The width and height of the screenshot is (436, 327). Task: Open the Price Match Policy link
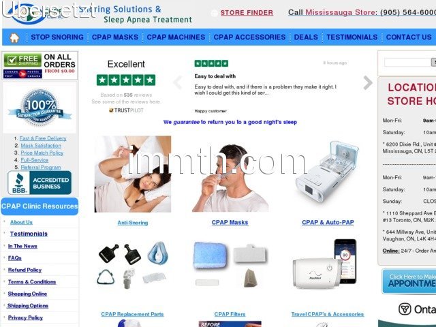click(x=42, y=153)
